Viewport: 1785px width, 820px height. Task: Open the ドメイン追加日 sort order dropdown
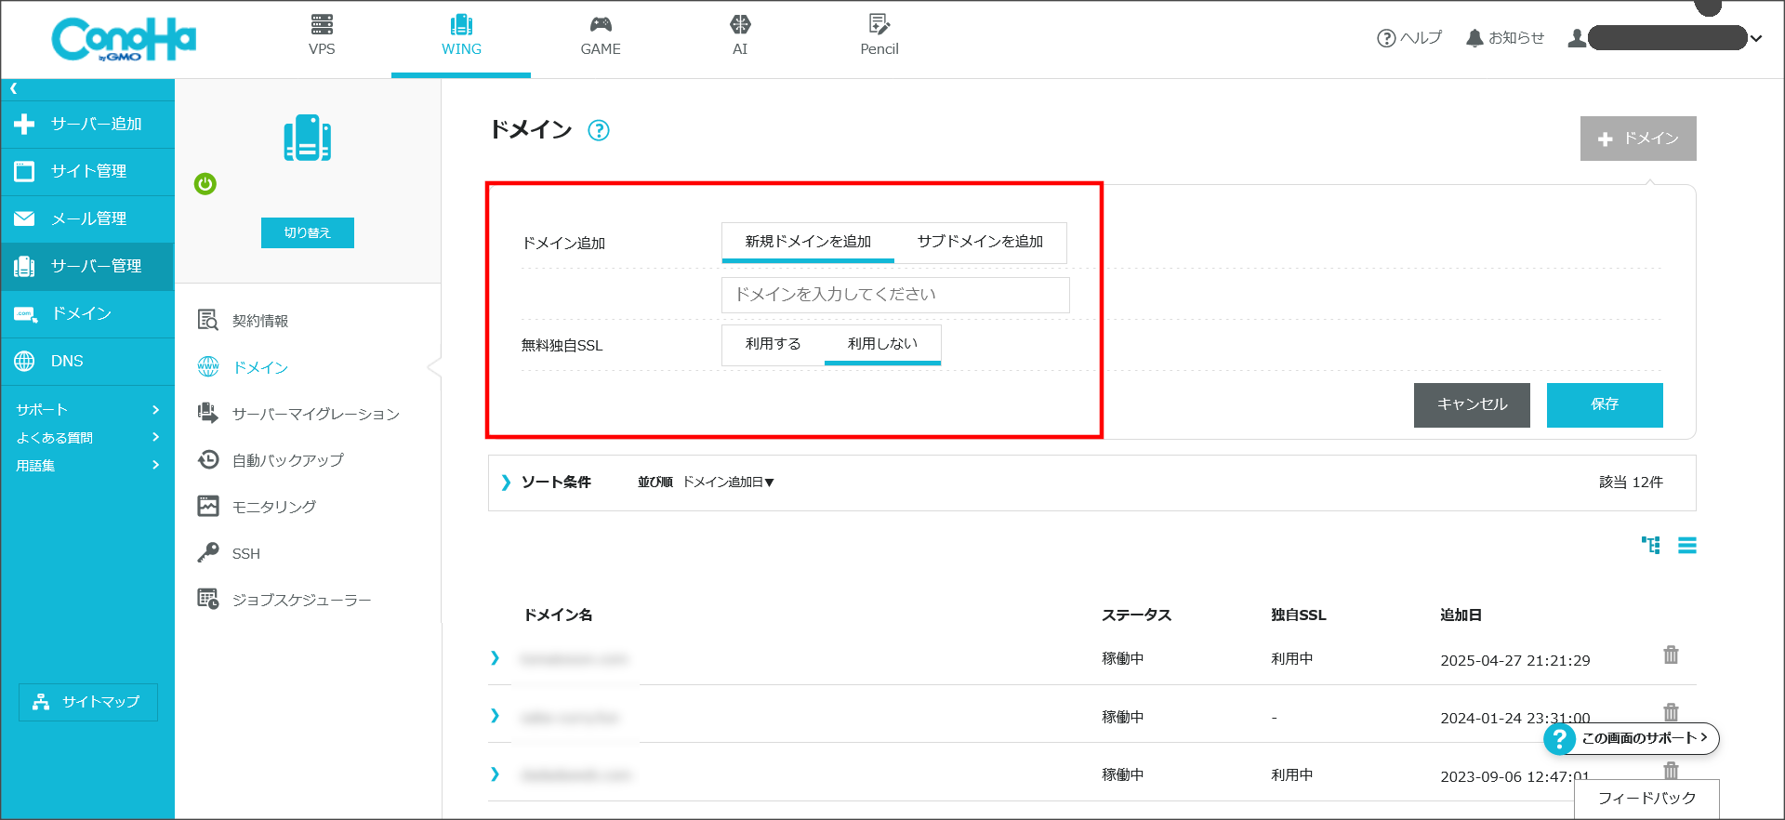[x=728, y=483]
